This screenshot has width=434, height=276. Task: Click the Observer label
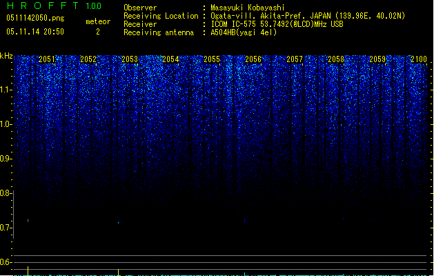140,8
